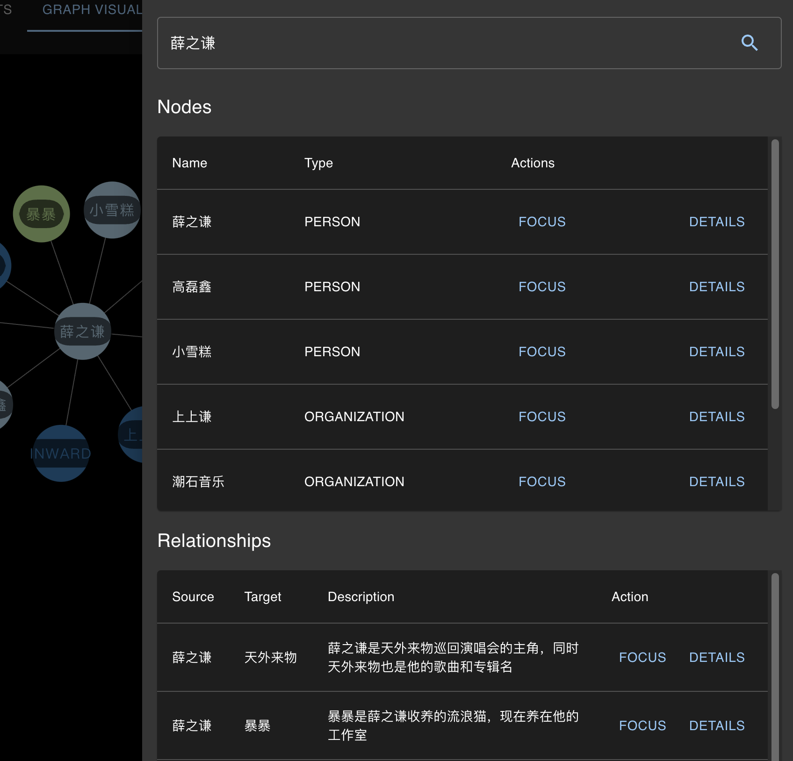
Task: Click the magnifier search icon
Action: click(749, 43)
